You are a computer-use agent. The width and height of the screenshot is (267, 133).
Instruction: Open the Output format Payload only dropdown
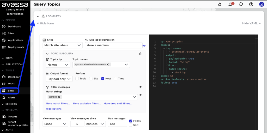(59, 79)
